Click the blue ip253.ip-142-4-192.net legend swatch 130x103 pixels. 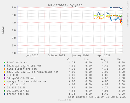coord(4,66)
